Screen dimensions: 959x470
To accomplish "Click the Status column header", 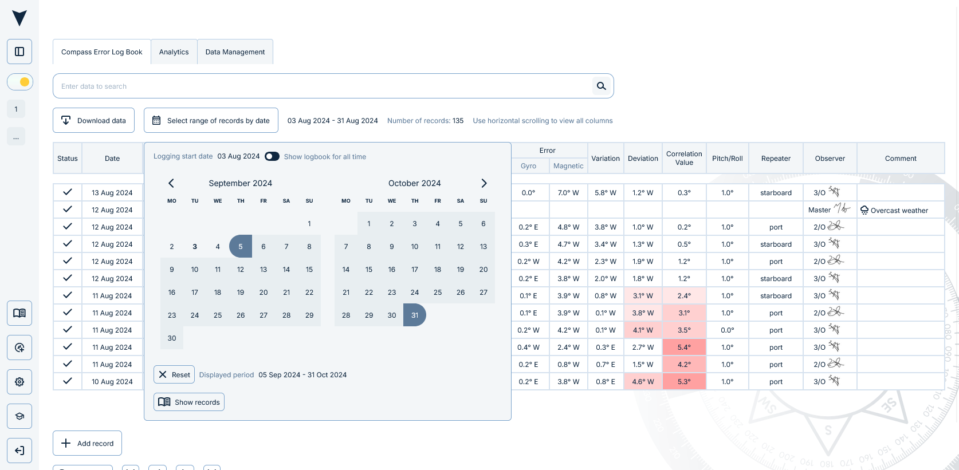I will (68, 158).
